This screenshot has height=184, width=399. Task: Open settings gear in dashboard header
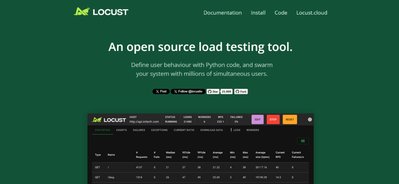pos(310,120)
